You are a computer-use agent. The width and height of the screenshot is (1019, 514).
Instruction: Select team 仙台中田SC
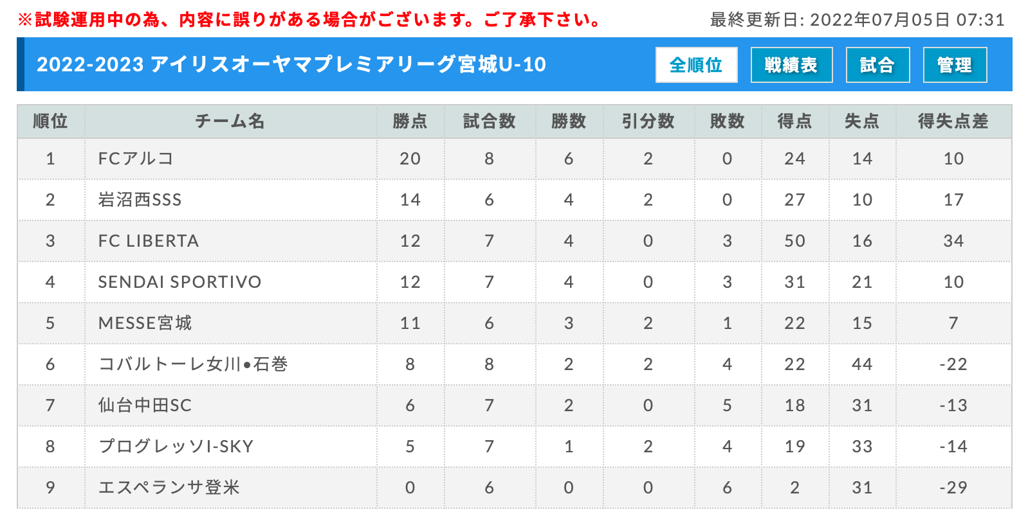(145, 405)
